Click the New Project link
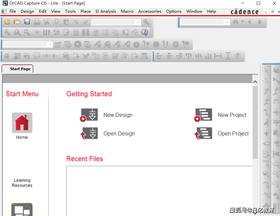 pos(232,115)
